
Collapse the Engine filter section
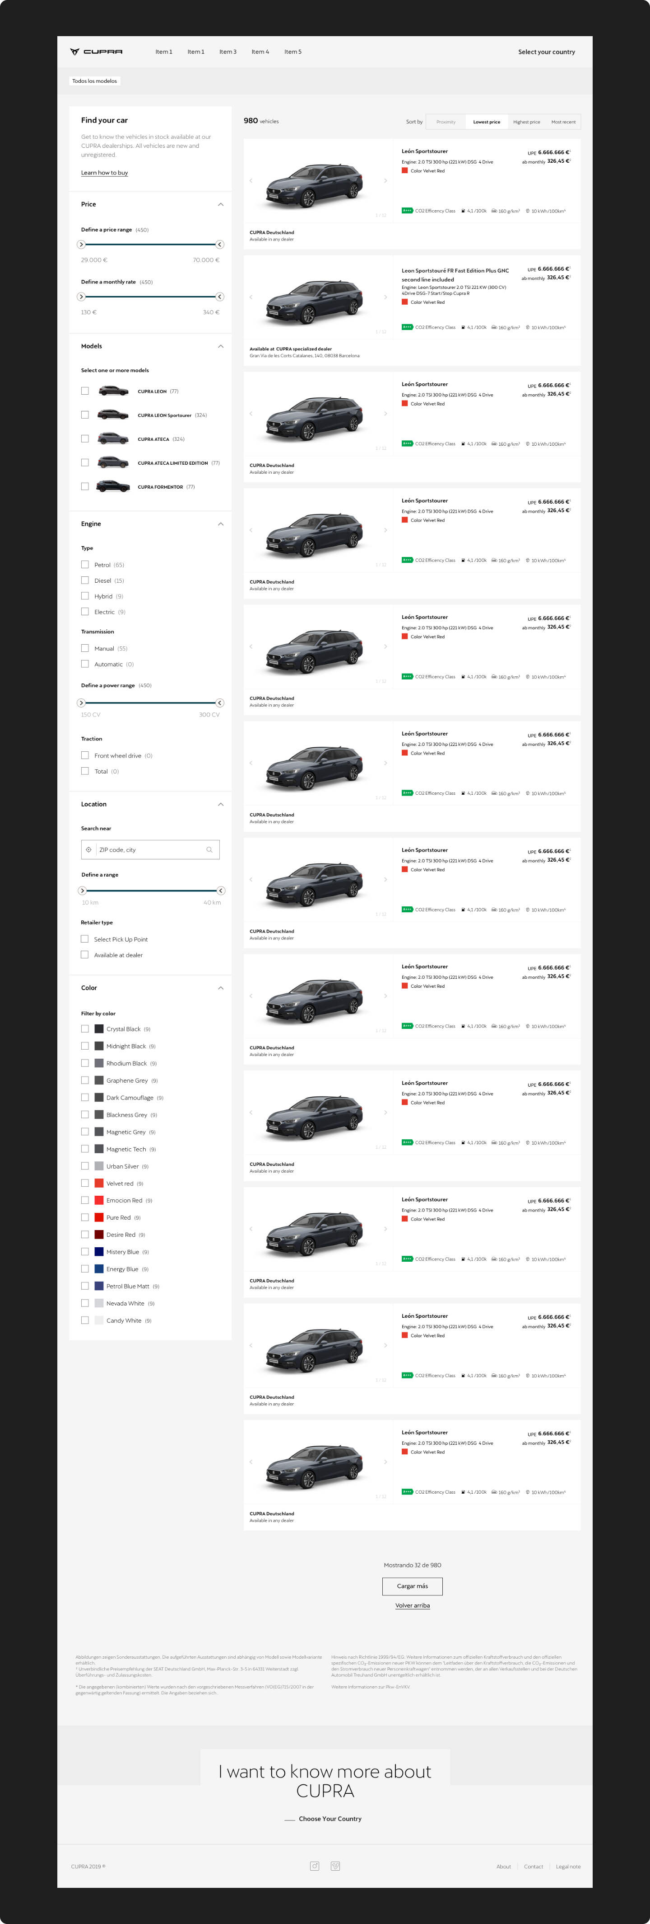tap(221, 524)
